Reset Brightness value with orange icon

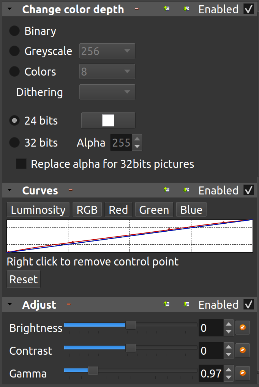pos(243,328)
